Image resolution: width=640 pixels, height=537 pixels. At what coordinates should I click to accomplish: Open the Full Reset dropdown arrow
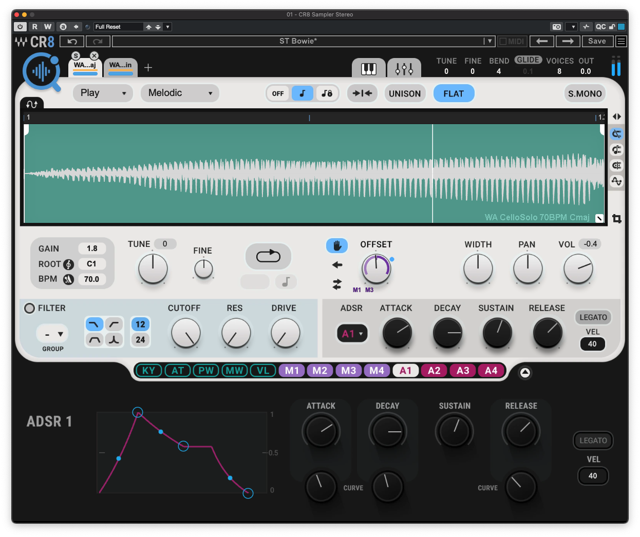[x=167, y=27]
